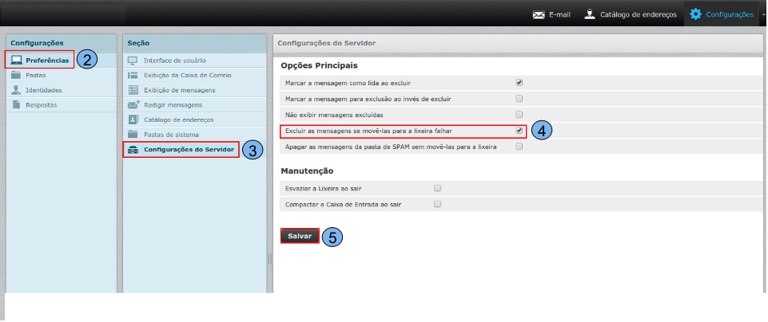Open the Respostas settings item
The height and width of the screenshot is (322, 768).
tap(41, 105)
